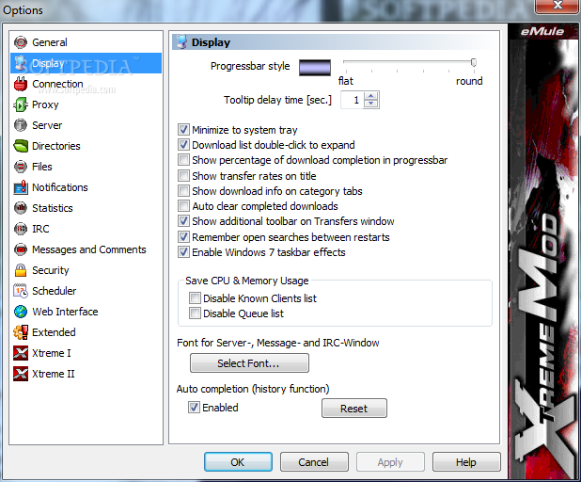The width and height of the screenshot is (581, 482).
Task: Click the green Proxy icon
Action: pos(21,104)
